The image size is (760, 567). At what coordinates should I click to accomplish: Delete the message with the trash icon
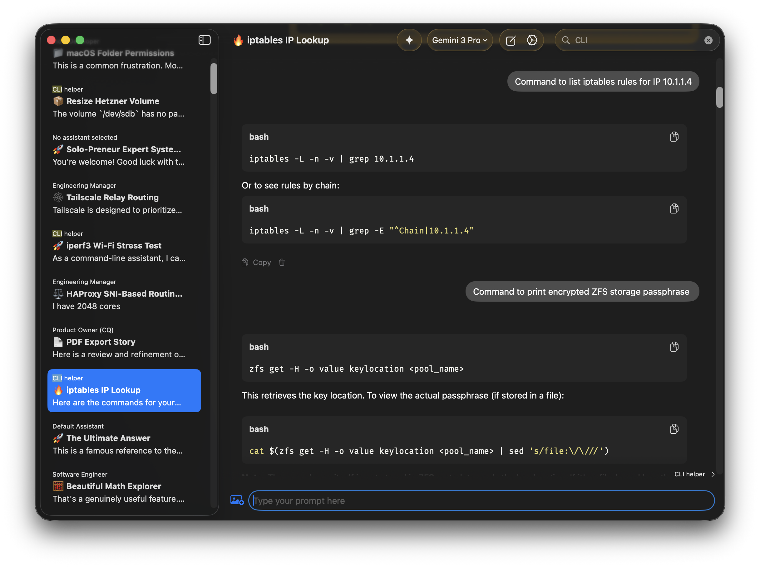point(282,262)
